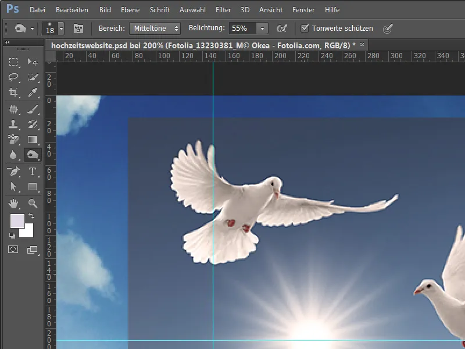Swap foreground and background colors
This screenshot has height=349, width=465.
[31, 216]
